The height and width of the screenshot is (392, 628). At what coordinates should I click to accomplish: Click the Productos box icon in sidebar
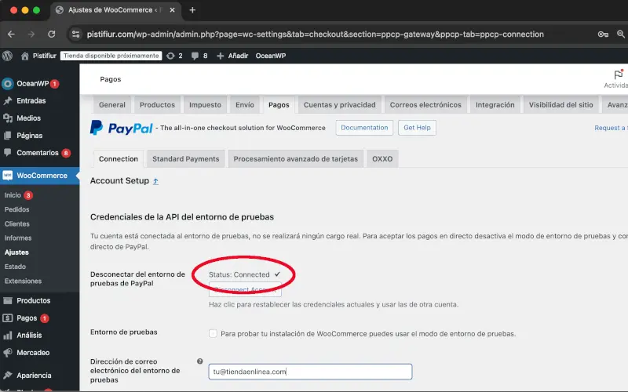pyautogui.click(x=8, y=300)
